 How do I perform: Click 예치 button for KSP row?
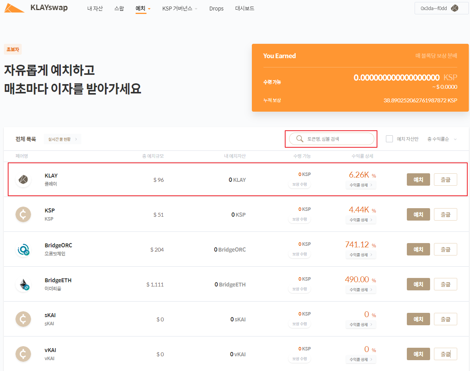(418, 214)
